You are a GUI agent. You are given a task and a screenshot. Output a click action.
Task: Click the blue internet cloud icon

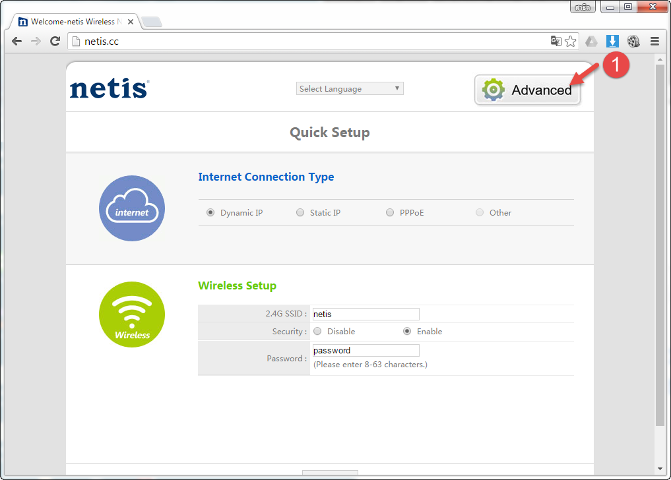click(x=132, y=208)
